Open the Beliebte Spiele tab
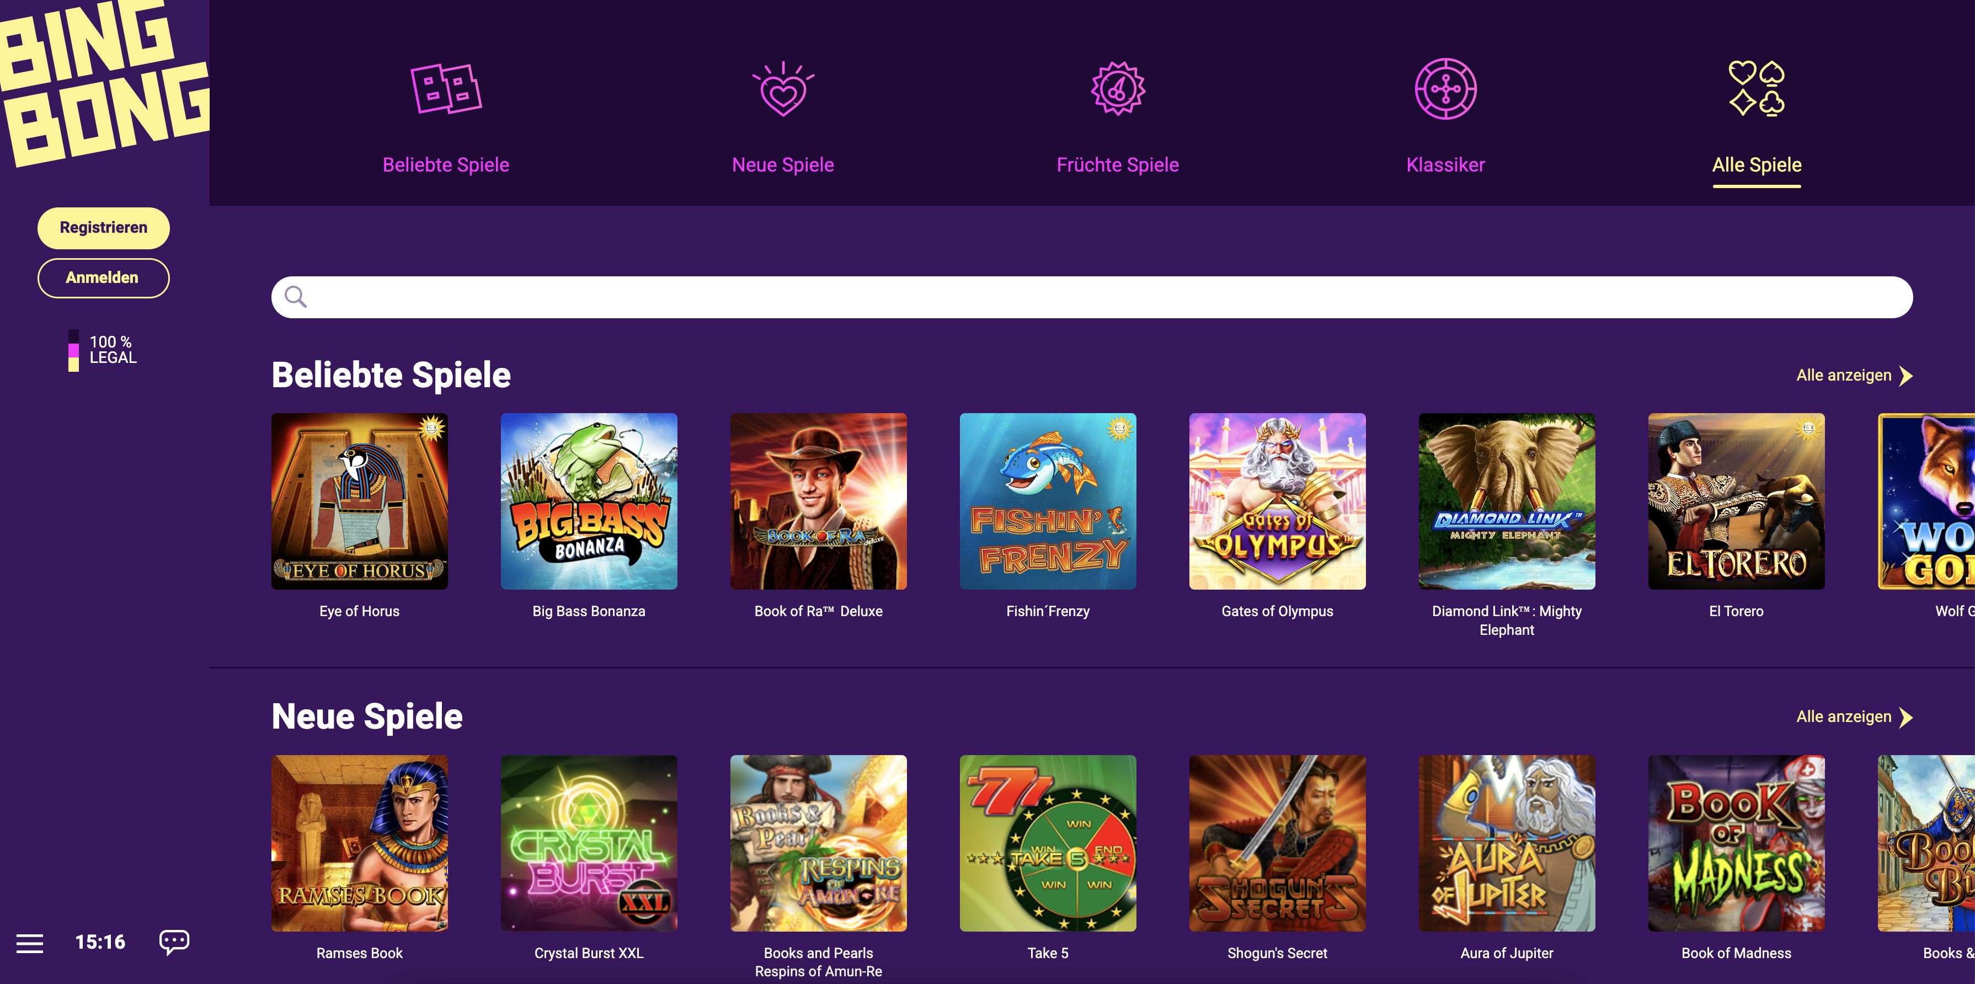This screenshot has width=1975, height=984. [446, 165]
